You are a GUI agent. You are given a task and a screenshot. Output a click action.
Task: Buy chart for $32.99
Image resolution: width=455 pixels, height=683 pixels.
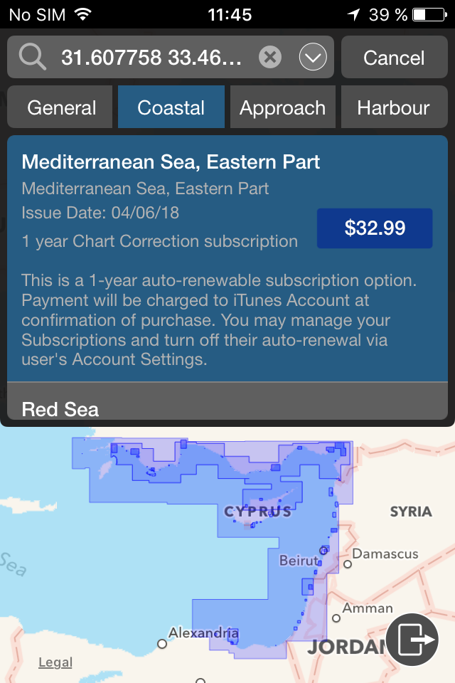pos(375,228)
